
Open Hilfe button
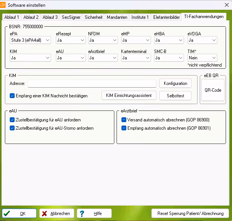[x=94, y=213]
